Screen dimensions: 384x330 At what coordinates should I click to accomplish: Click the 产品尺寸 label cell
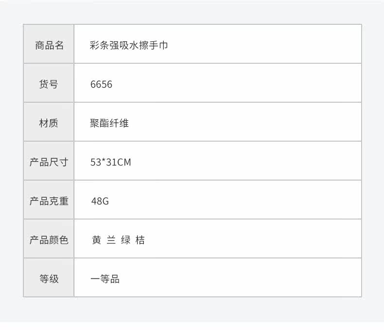pyautogui.click(x=49, y=161)
